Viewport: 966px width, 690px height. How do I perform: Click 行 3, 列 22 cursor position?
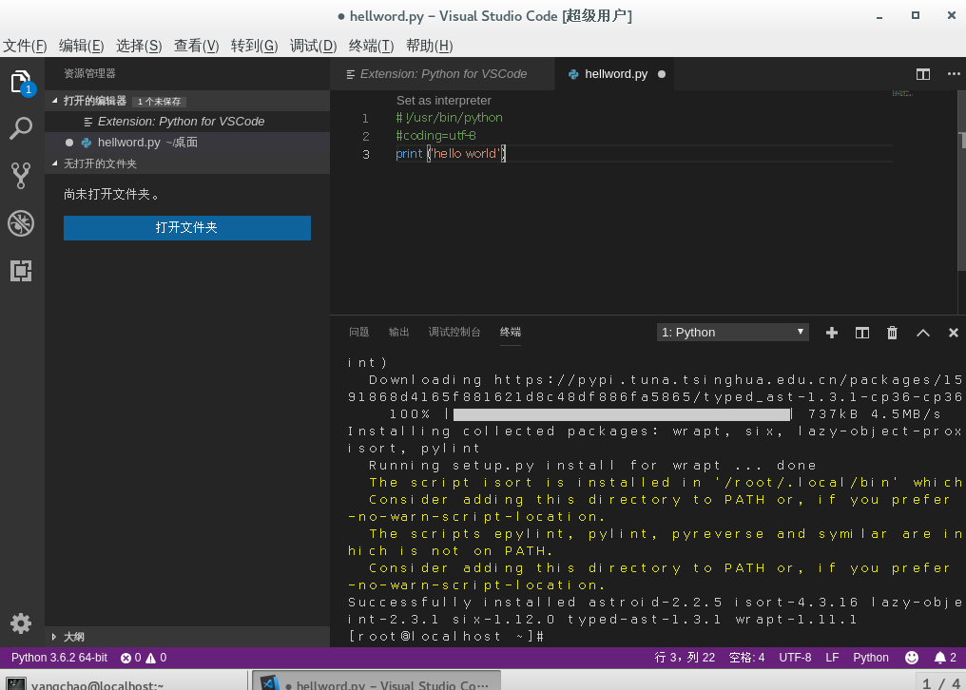click(x=685, y=658)
